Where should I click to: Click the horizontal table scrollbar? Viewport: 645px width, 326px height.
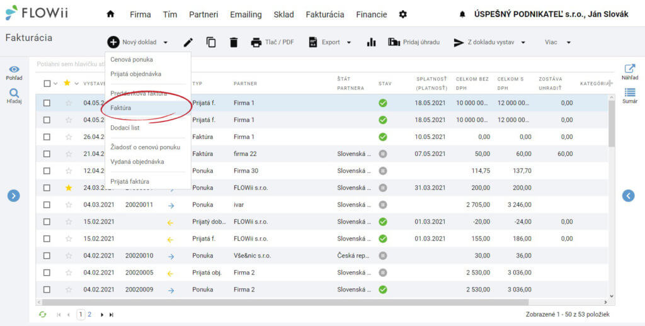[285, 302]
